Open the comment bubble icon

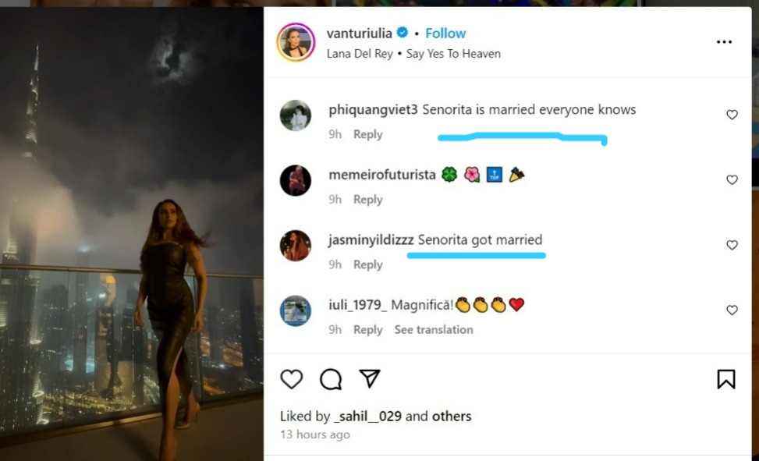pos(331,379)
